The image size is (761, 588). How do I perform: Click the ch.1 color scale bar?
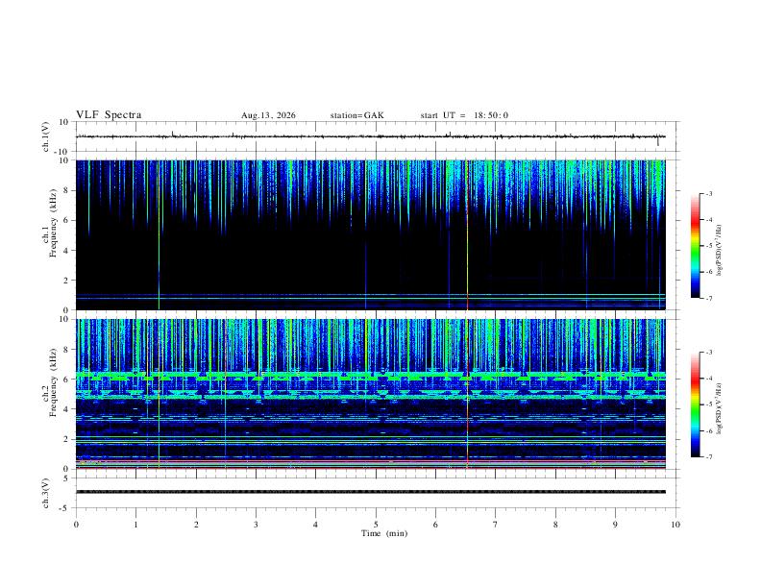(695, 246)
